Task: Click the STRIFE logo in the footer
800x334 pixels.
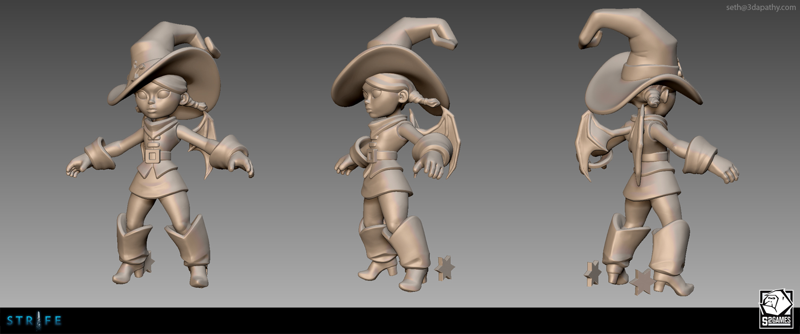Action: tap(34, 321)
